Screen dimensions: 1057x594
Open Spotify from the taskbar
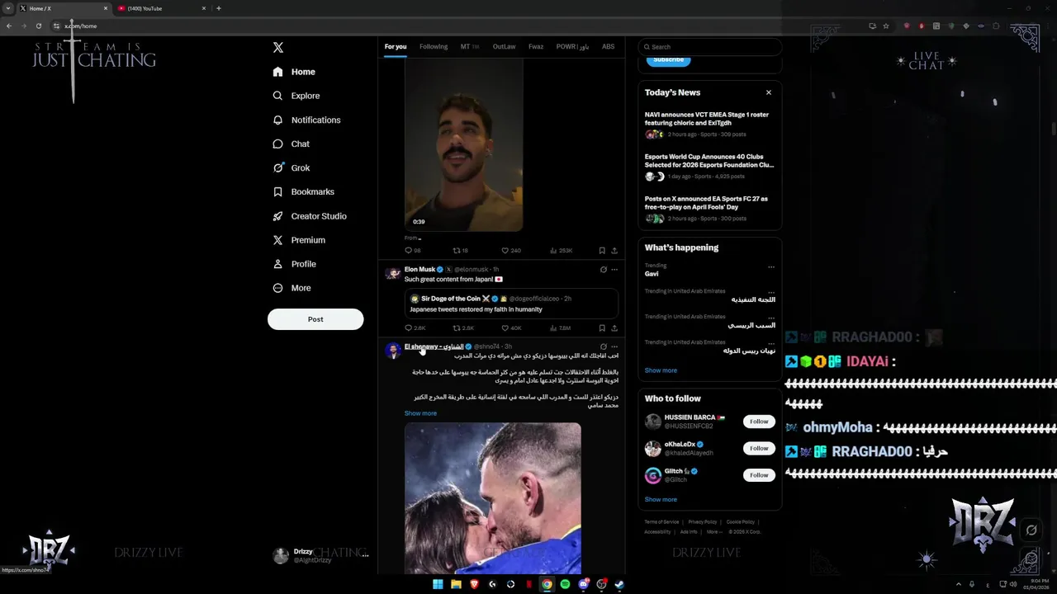(565, 584)
